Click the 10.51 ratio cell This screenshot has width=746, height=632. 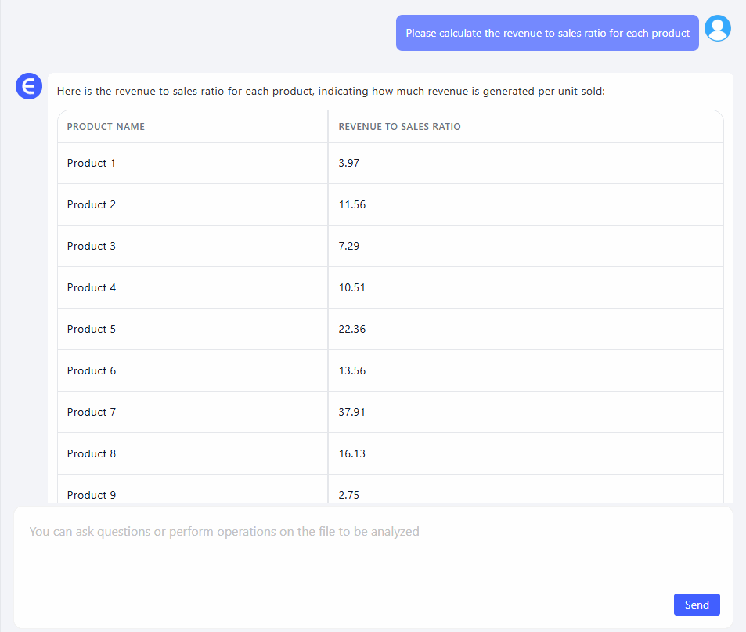351,287
